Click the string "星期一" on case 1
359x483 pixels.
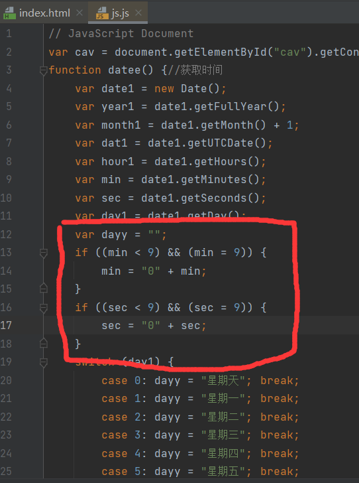(x=223, y=399)
